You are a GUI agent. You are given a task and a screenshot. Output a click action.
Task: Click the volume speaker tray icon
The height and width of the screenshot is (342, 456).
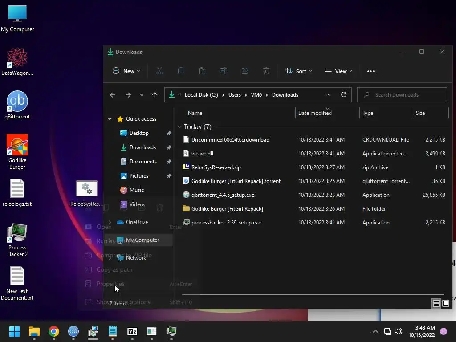click(x=399, y=331)
